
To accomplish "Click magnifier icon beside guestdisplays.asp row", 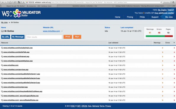I will point(2,61).
